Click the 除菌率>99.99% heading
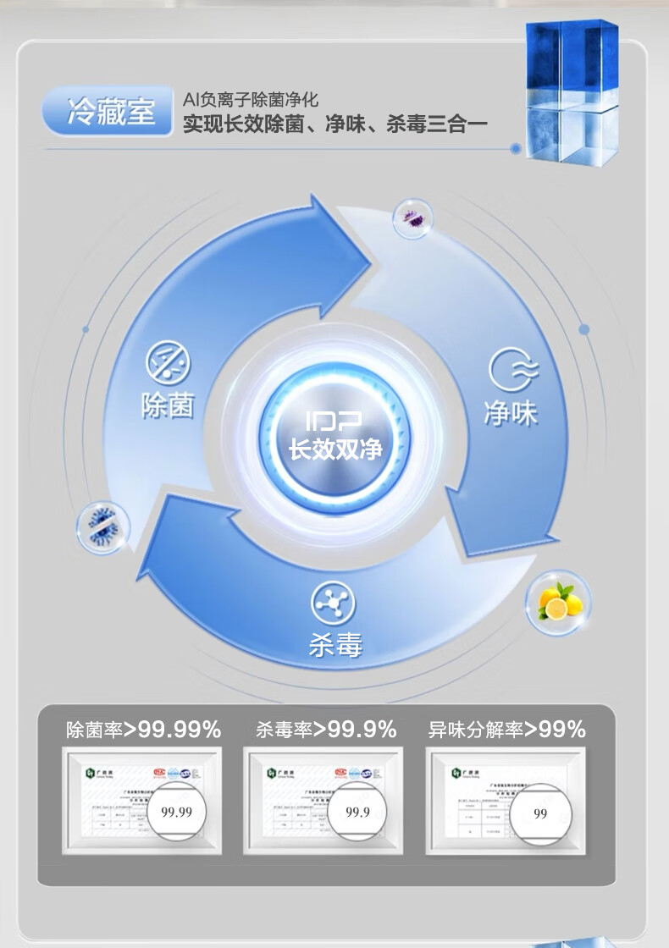669x948 pixels. pos(144,730)
